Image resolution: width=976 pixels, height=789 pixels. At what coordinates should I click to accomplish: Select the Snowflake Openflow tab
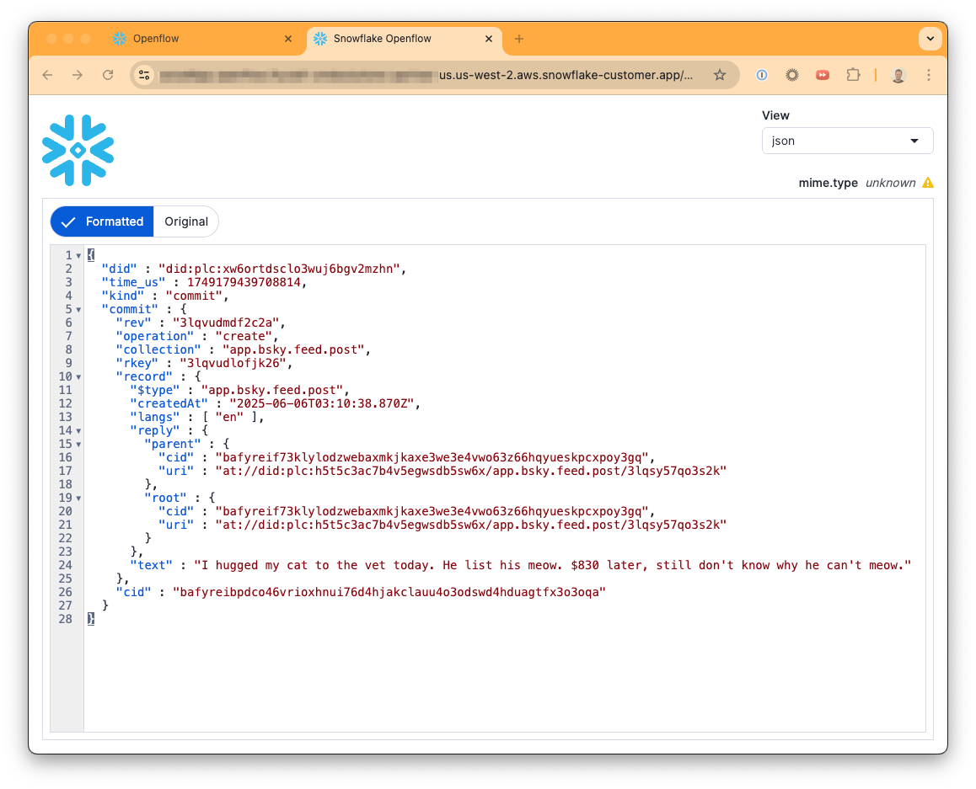[405, 39]
